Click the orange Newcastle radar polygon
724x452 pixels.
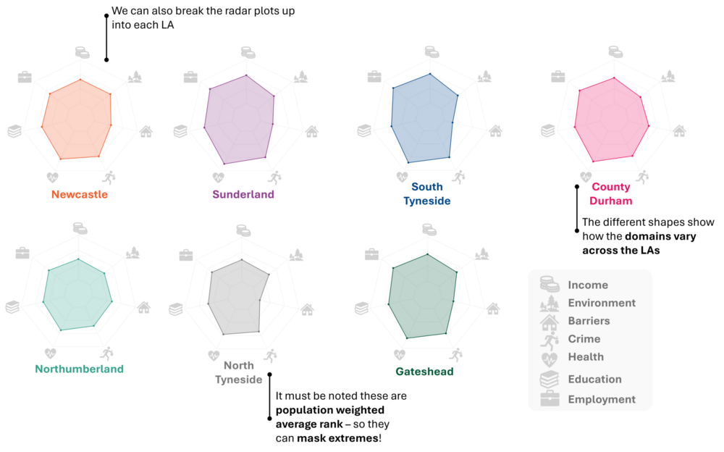tap(78, 120)
